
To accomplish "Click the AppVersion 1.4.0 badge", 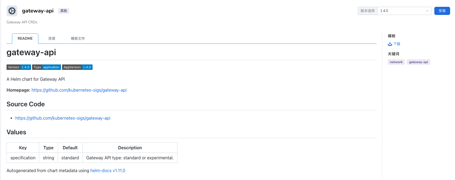I will (77, 67).
